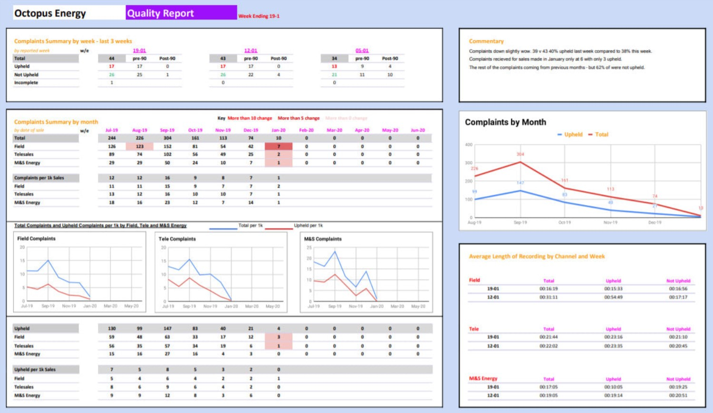The width and height of the screenshot is (713, 413).
Task: Select the blue Total per 1k legend line
Action: (224, 229)
